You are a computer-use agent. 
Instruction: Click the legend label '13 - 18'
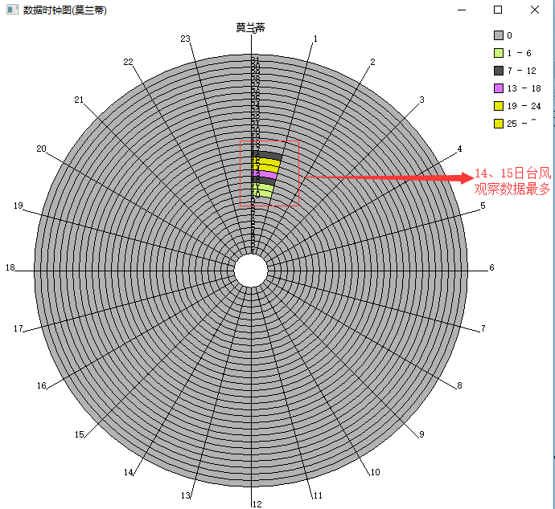click(524, 88)
